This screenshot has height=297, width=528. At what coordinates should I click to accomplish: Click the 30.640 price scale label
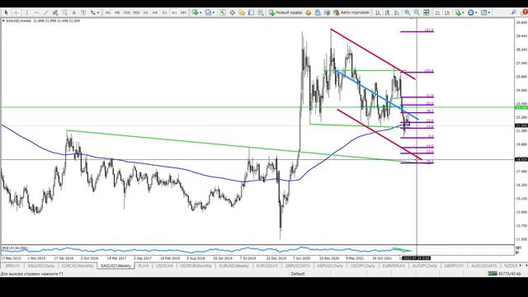click(x=521, y=22)
